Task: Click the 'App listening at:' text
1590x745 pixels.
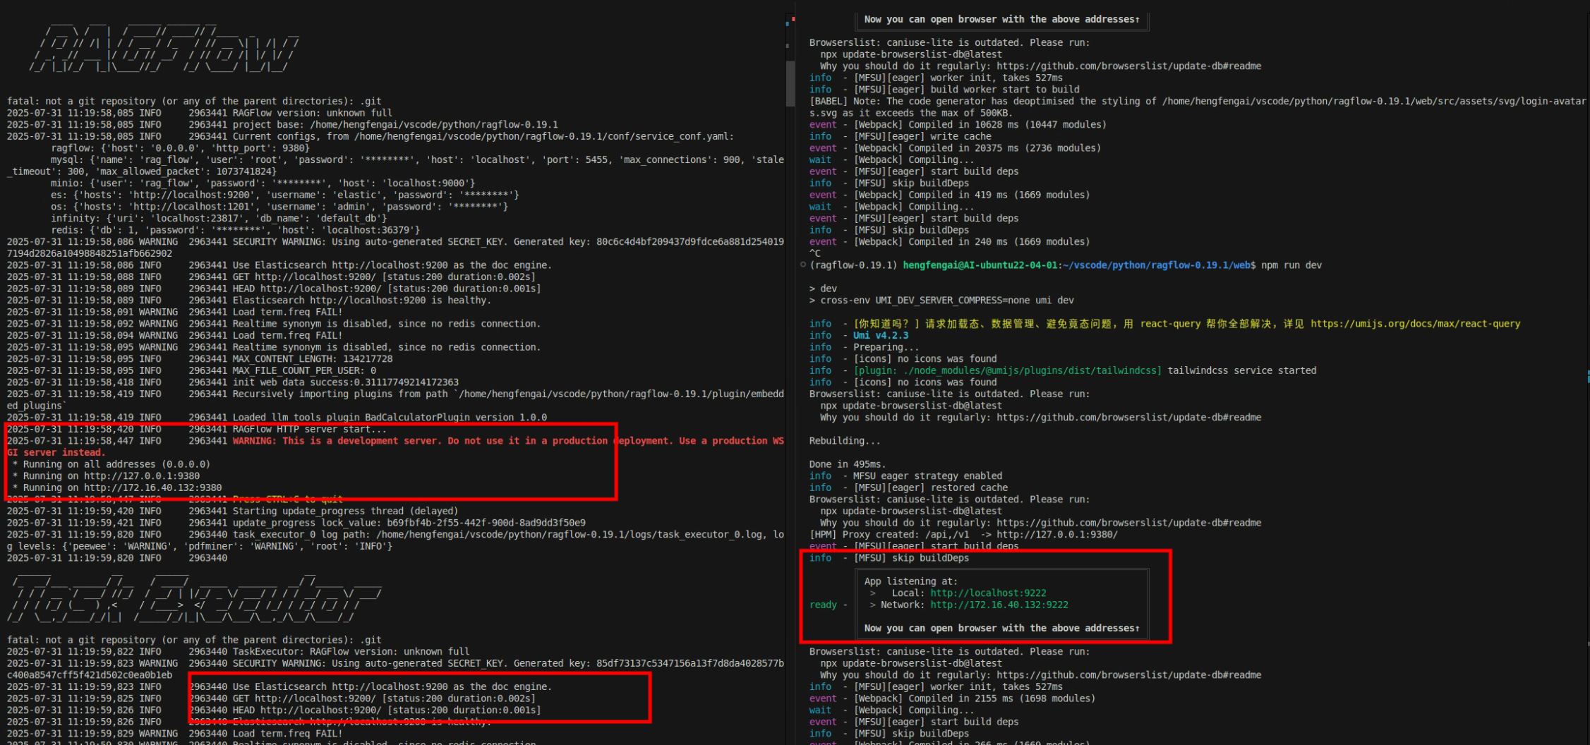Action: pos(911,581)
